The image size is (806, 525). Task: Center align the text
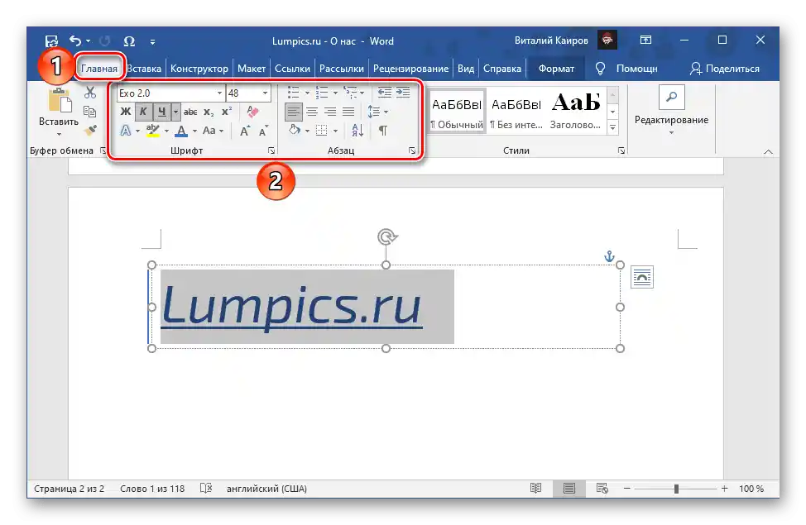(x=312, y=112)
